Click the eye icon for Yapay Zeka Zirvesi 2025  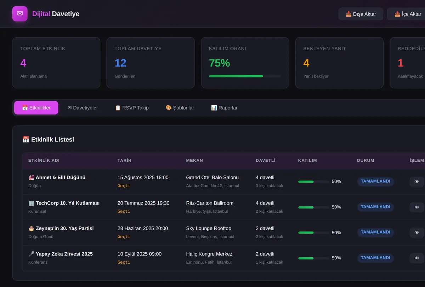tap(417, 258)
